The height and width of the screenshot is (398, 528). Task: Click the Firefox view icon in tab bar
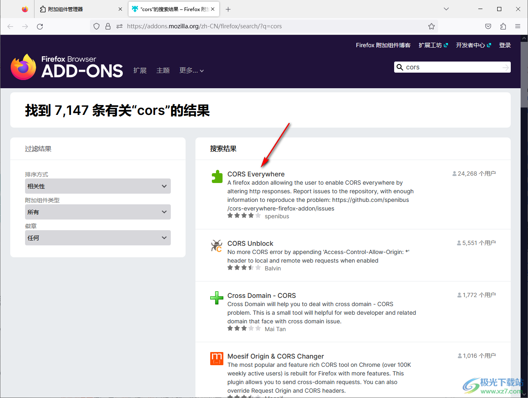pyautogui.click(x=25, y=9)
